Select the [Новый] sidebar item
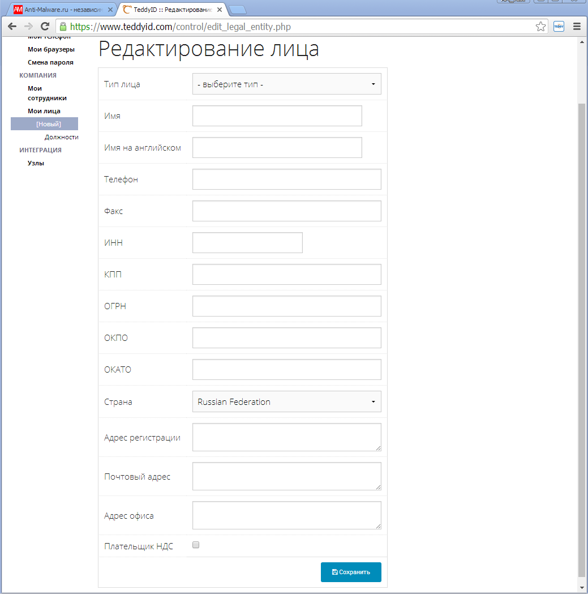 pos(44,124)
